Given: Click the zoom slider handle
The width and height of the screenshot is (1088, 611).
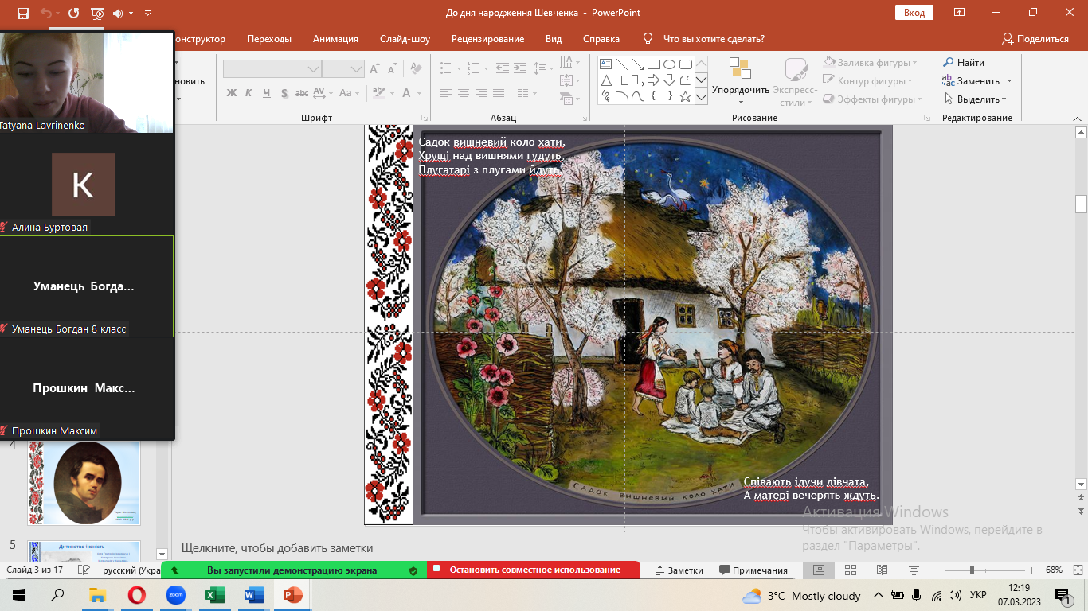Looking at the screenshot, I should (x=971, y=570).
